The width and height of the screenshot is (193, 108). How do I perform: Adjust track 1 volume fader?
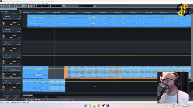point(14,23)
